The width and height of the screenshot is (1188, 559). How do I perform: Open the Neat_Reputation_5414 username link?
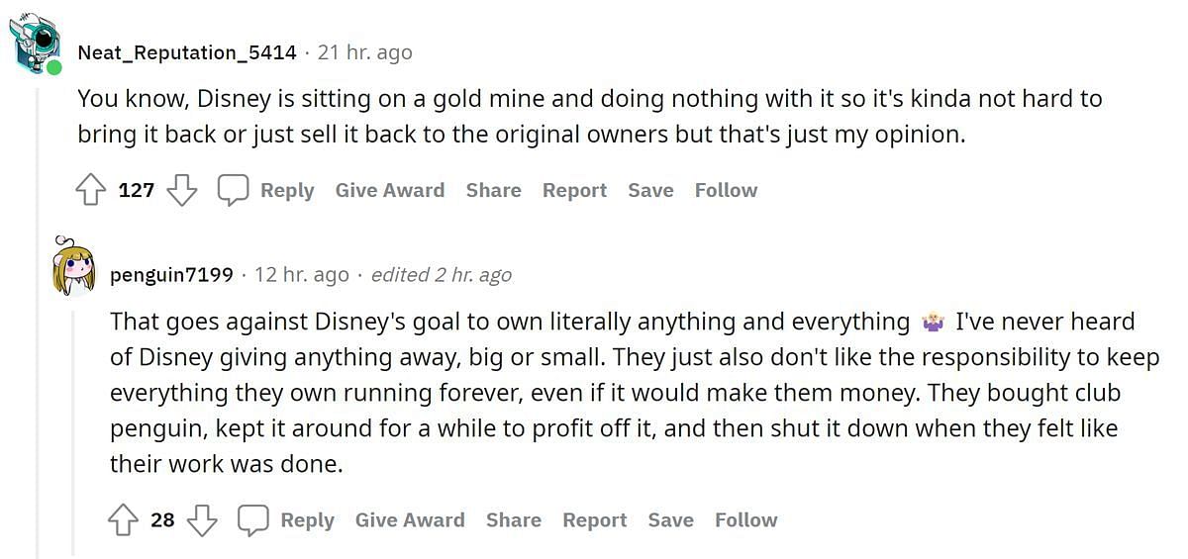[187, 52]
